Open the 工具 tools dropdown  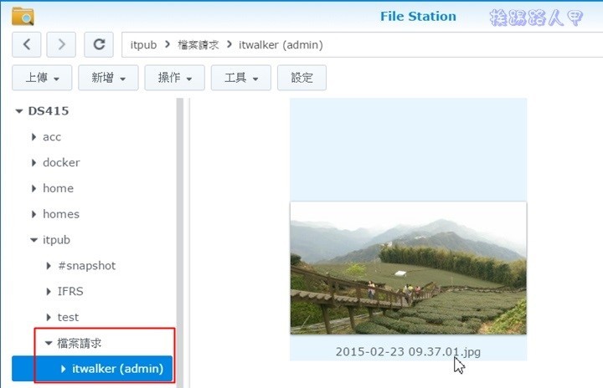[241, 78]
